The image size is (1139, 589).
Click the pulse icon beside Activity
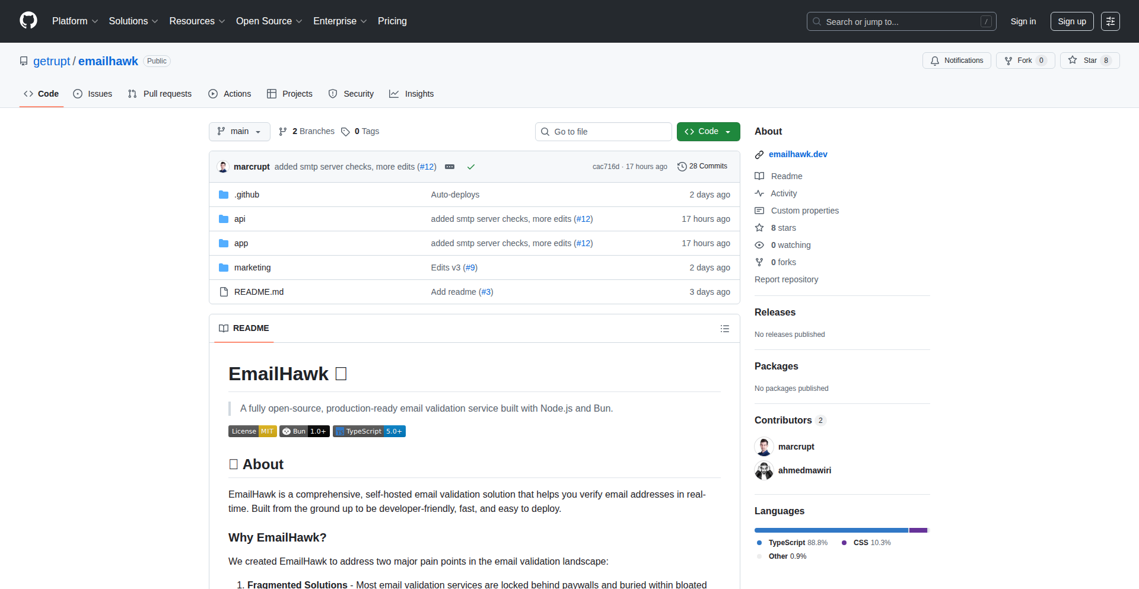tap(759, 193)
